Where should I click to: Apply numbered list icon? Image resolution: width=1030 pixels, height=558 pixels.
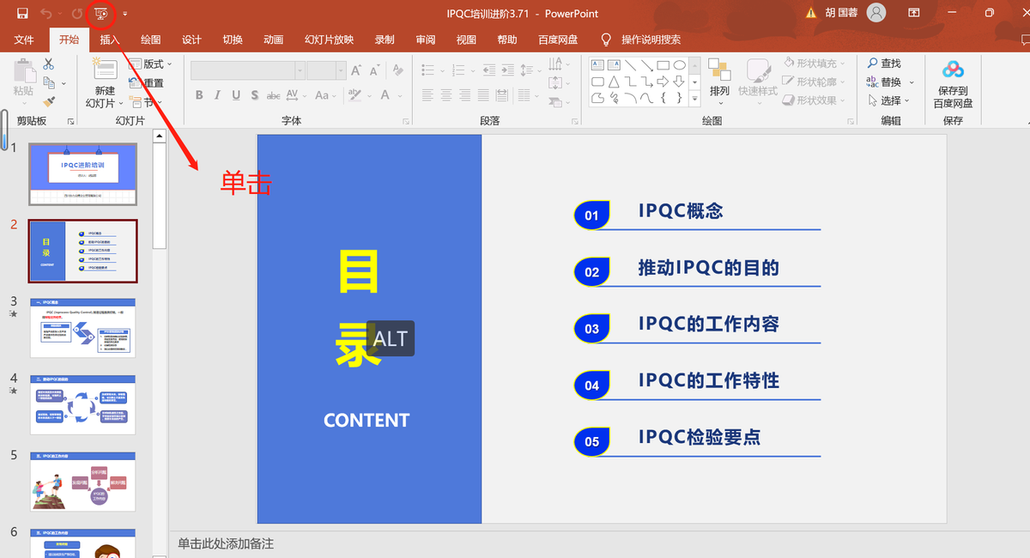[458, 70]
